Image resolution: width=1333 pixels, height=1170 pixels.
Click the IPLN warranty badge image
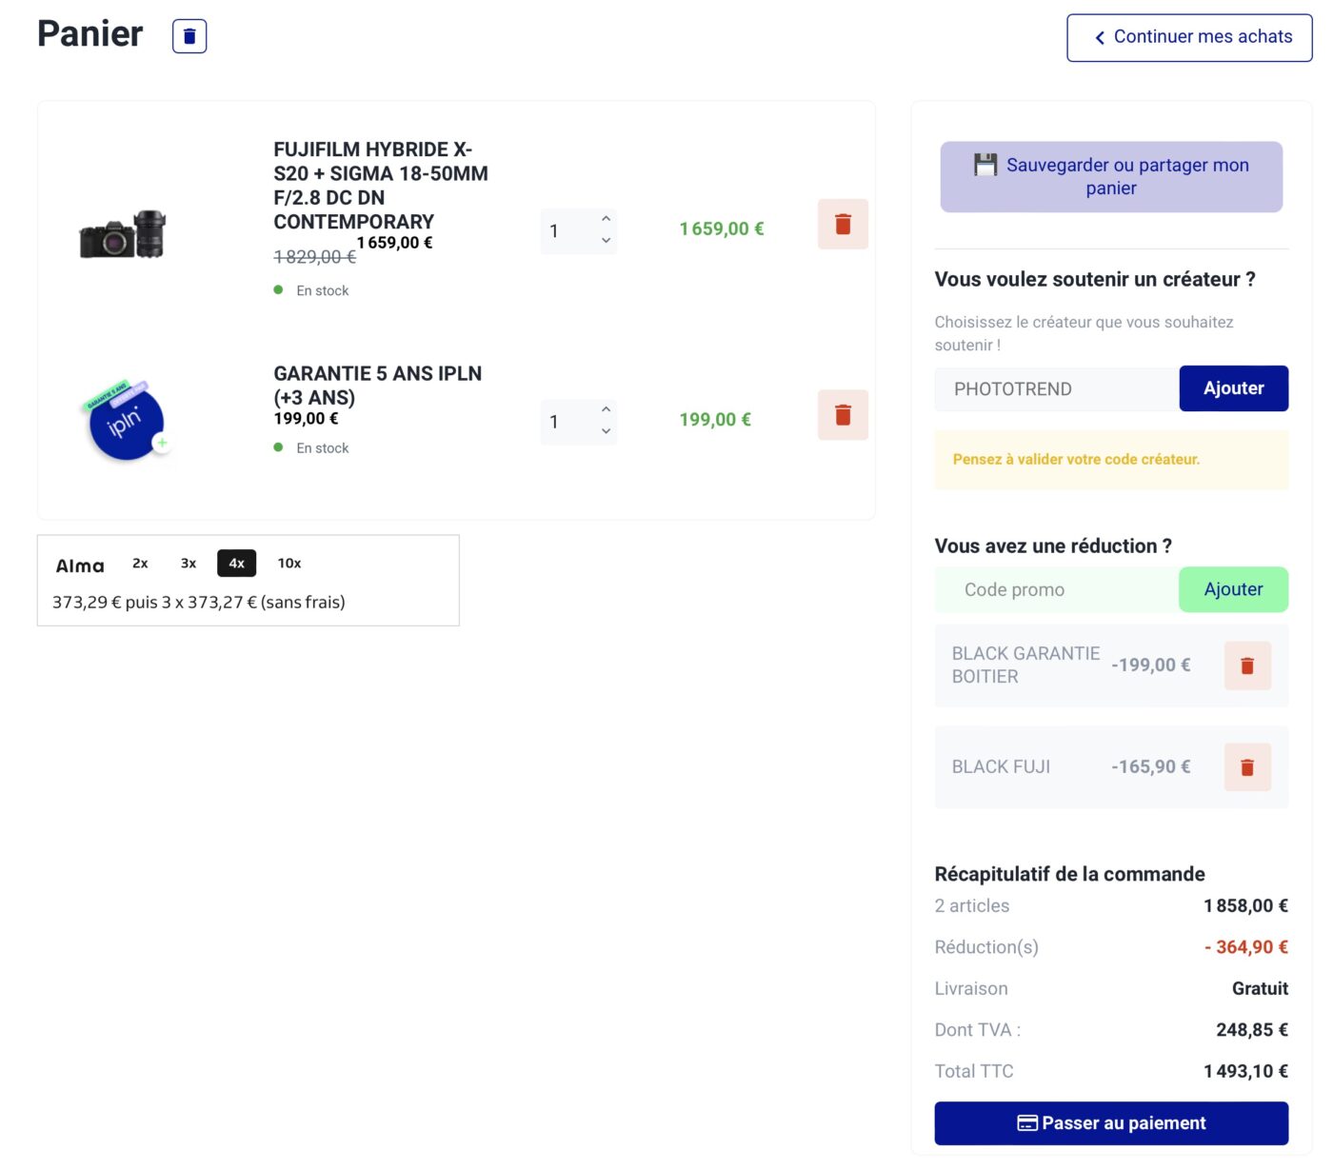[125, 422]
